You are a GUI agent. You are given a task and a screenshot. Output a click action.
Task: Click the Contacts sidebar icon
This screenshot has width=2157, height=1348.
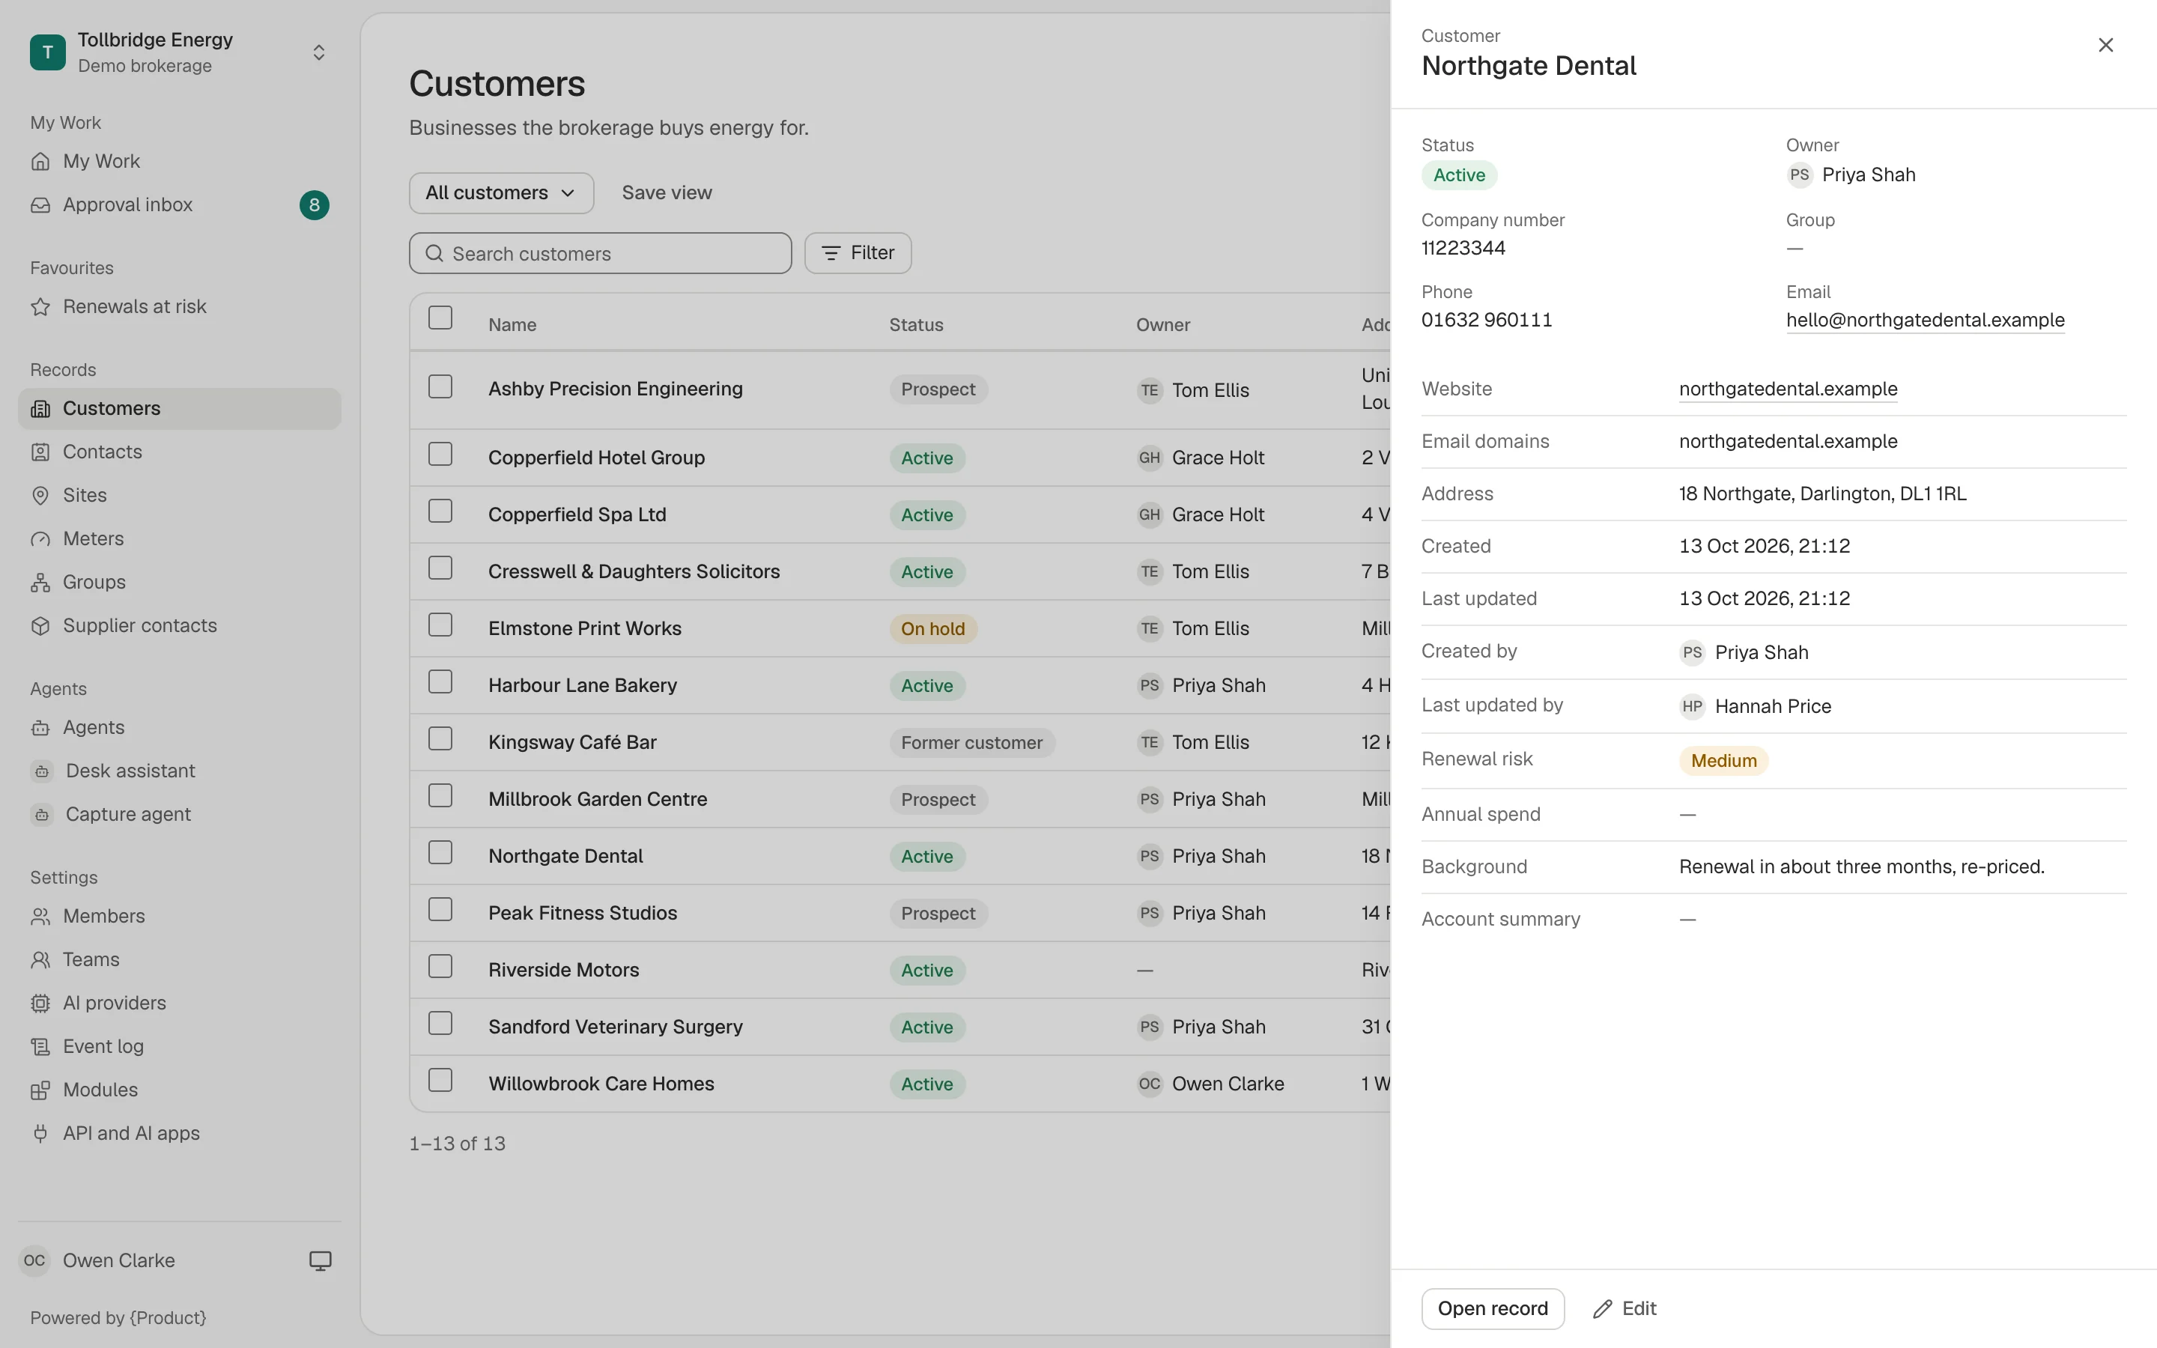40,452
